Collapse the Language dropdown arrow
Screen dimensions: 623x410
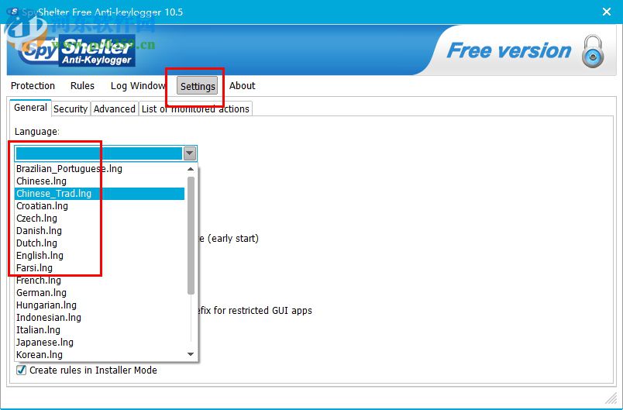190,153
